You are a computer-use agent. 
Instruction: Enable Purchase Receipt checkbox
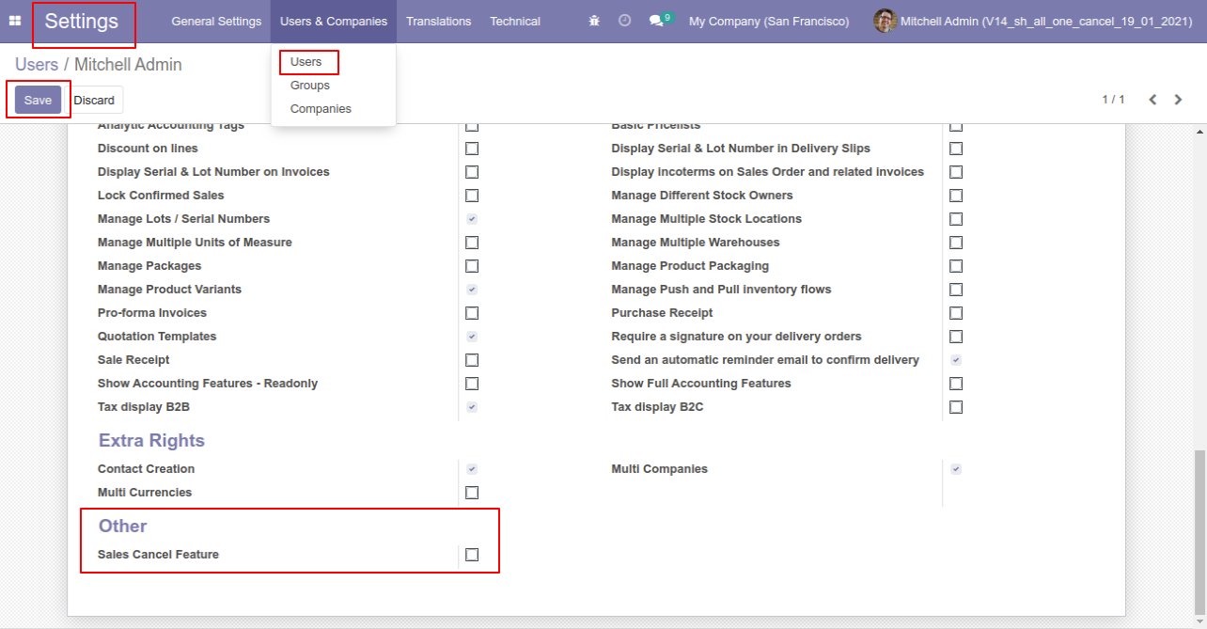point(956,313)
